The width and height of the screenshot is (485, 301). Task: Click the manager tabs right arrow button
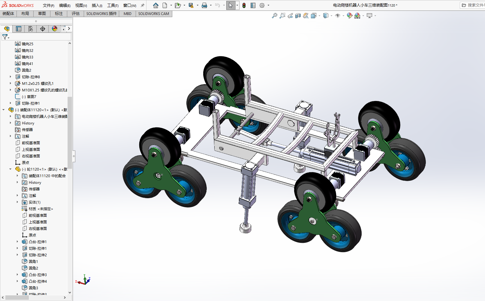click(x=69, y=29)
